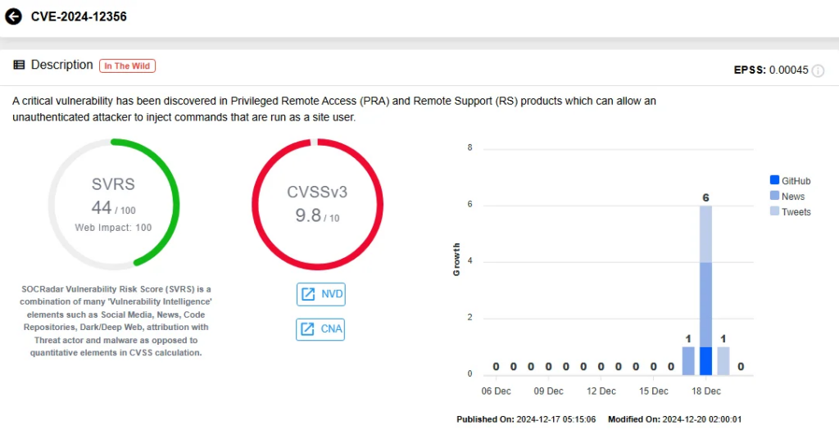Click the Description list icon
839x430 pixels.
(x=19, y=66)
